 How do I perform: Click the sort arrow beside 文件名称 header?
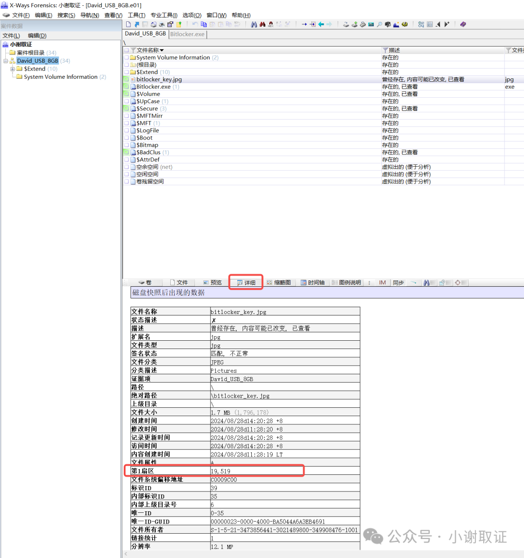162,50
